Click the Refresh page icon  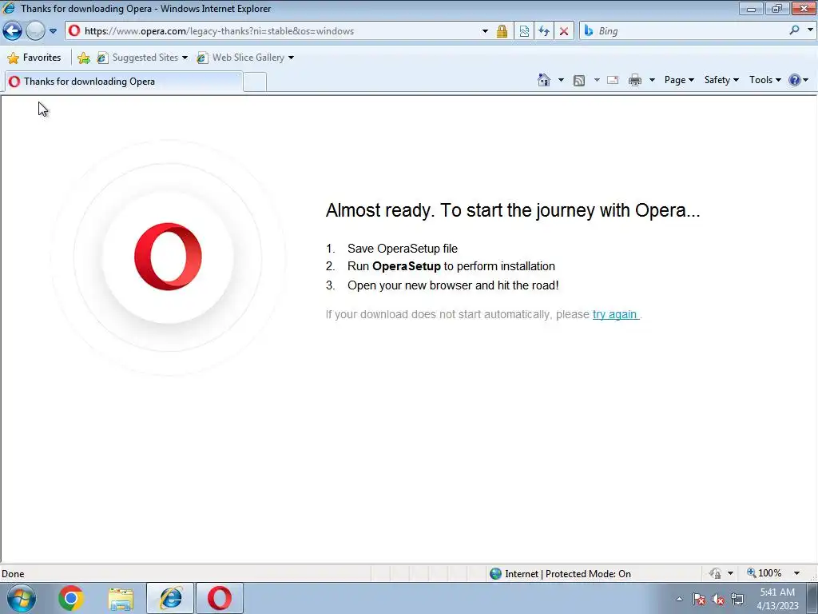point(544,31)
